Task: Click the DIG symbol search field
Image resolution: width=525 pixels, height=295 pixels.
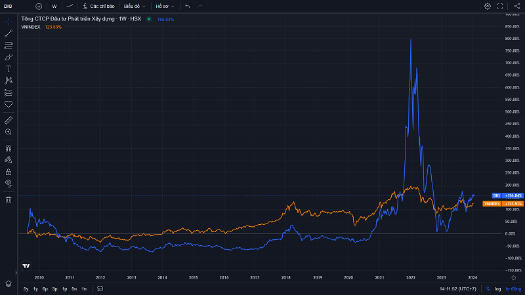Action: click(10, 6)
